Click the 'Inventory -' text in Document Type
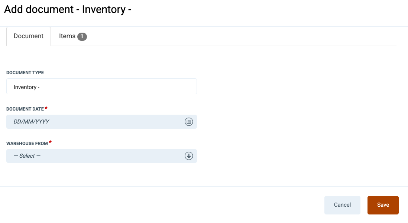The width and height of the screenshot is (408, 223). 26,87
